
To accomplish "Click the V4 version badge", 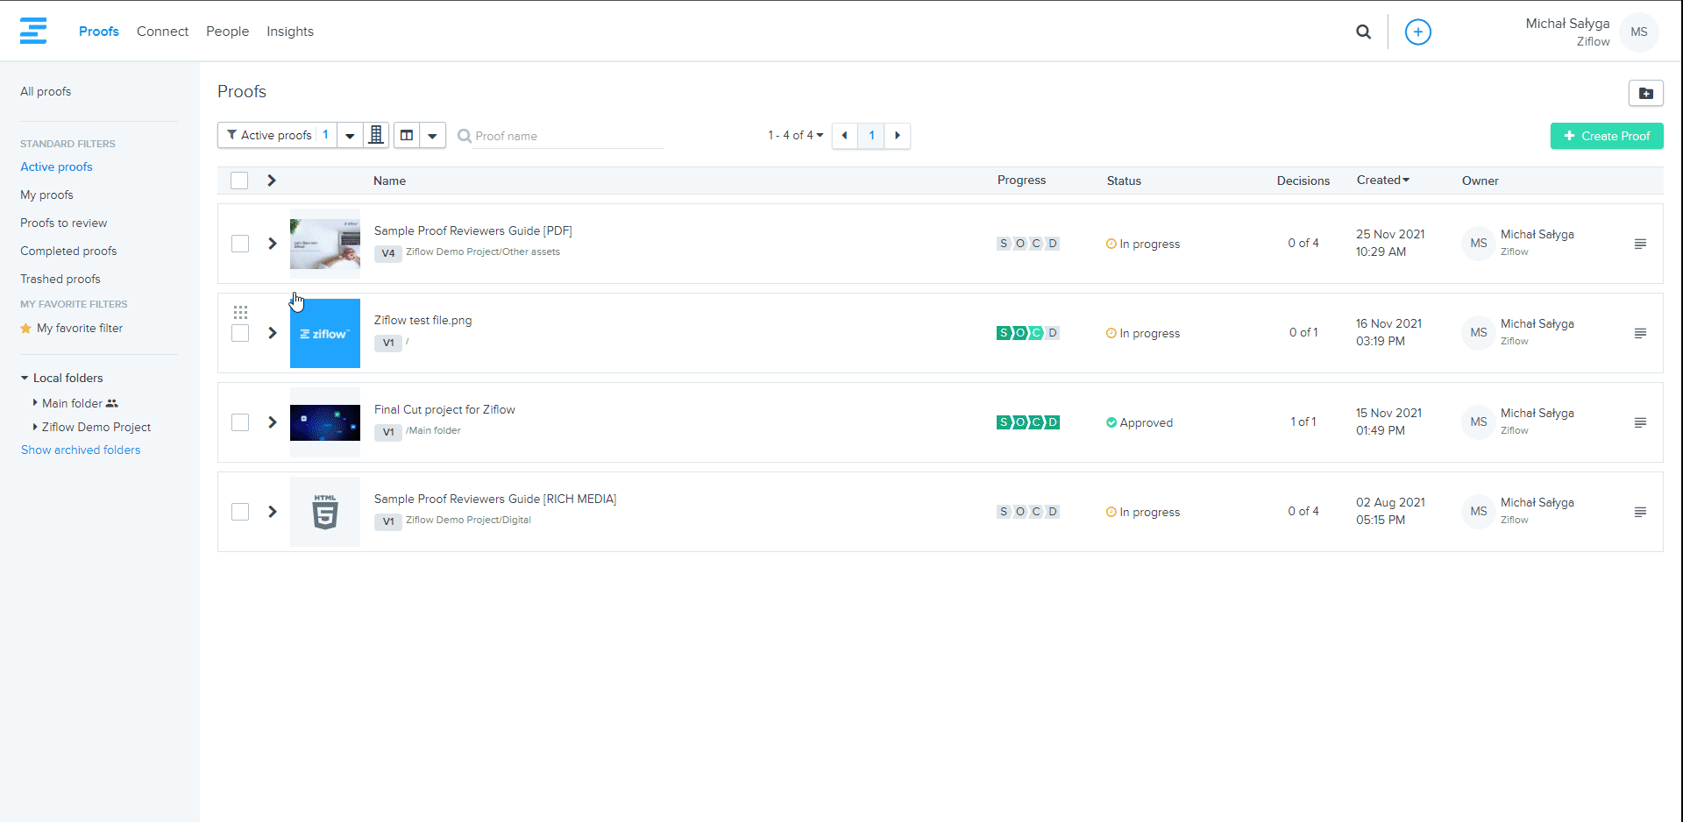I will coord(388,253).
